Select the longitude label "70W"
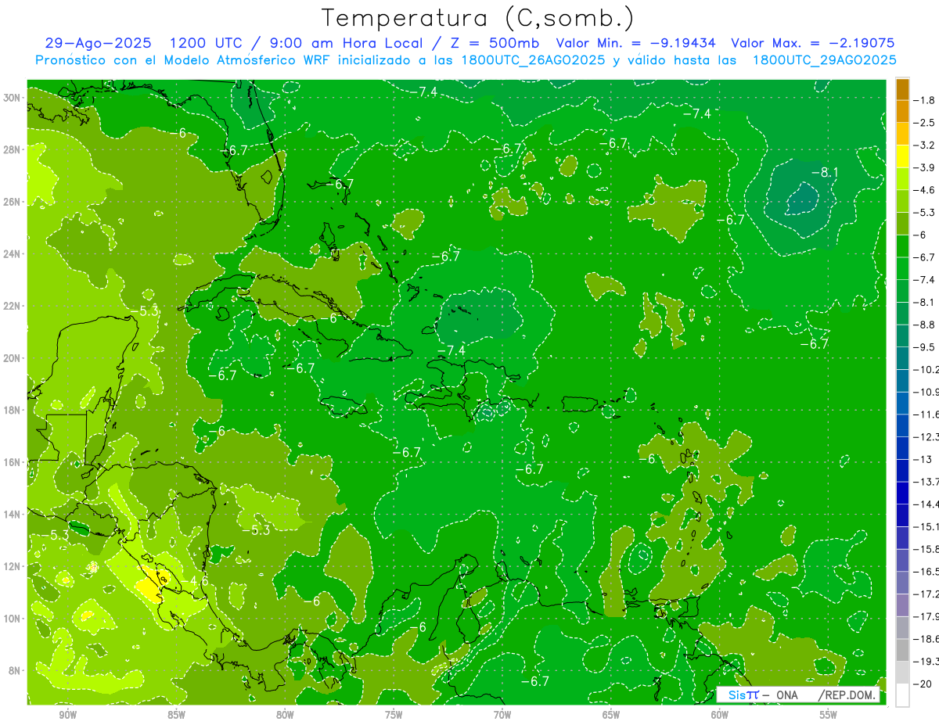 tap(502, 716)
